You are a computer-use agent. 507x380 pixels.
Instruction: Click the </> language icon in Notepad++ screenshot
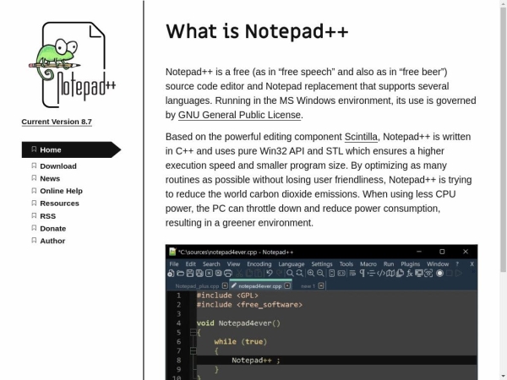tap(381, 274)
